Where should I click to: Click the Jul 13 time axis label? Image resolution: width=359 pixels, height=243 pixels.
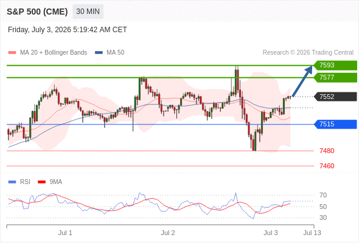click(312, 233)
